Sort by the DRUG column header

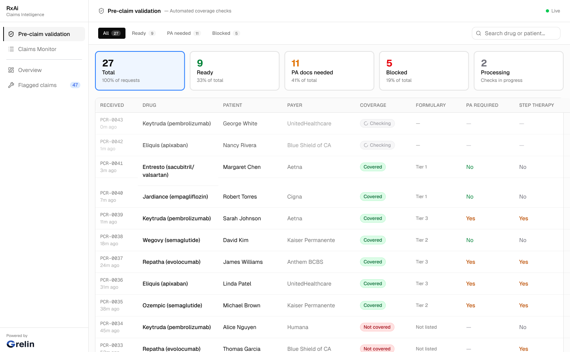pyautogui.click(x=149, y=105)
